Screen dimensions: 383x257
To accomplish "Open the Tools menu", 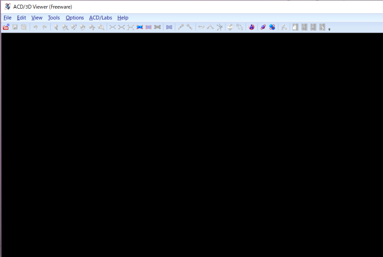I will (54, 18).
